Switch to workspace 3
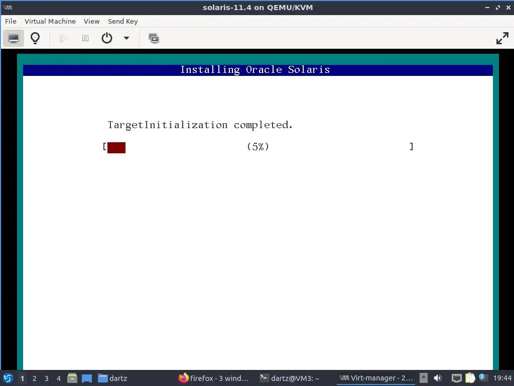514x386 pixels. (x=47, y=378)
